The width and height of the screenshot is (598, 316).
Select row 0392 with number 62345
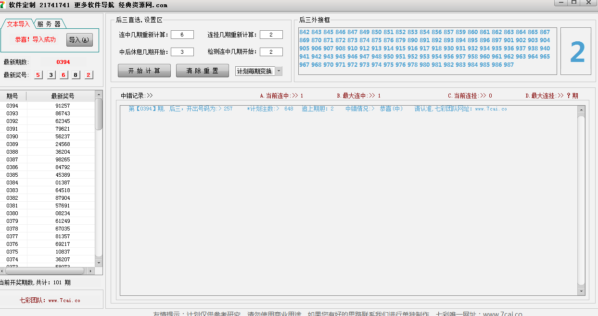47,121
